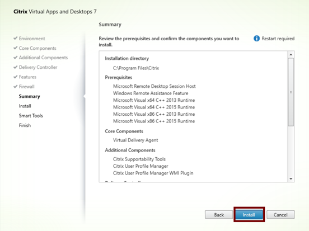The image size is (309, 231).
Task: Click the Additional Components step checkmark icon
Action: (15, 58)
